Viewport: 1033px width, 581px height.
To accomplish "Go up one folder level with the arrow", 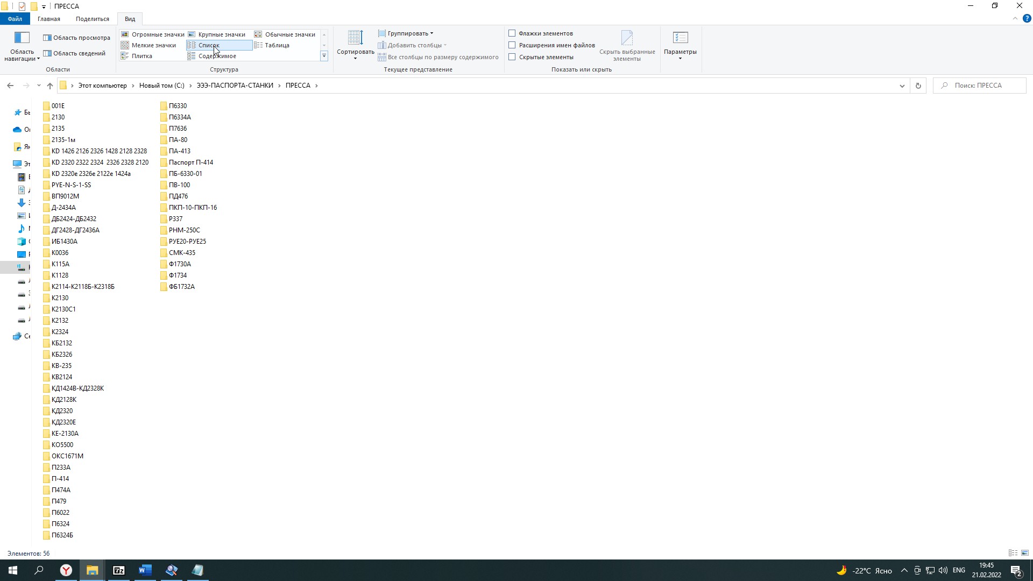I will [x=50, y=86].
